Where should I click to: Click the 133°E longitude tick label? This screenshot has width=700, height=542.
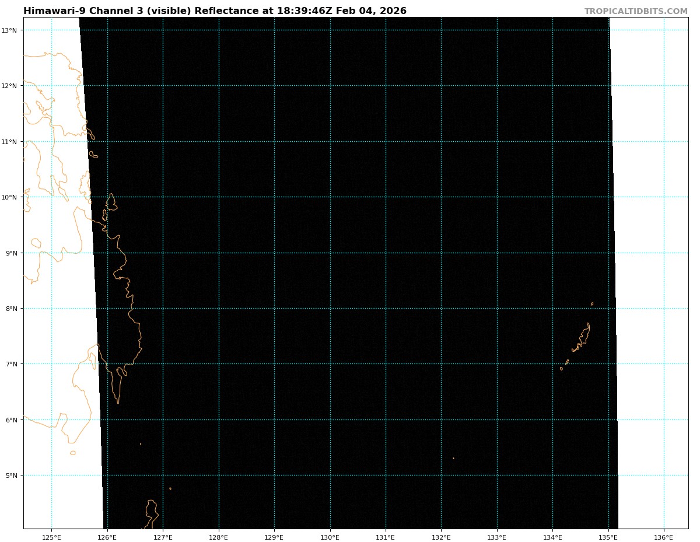(497, 537)
